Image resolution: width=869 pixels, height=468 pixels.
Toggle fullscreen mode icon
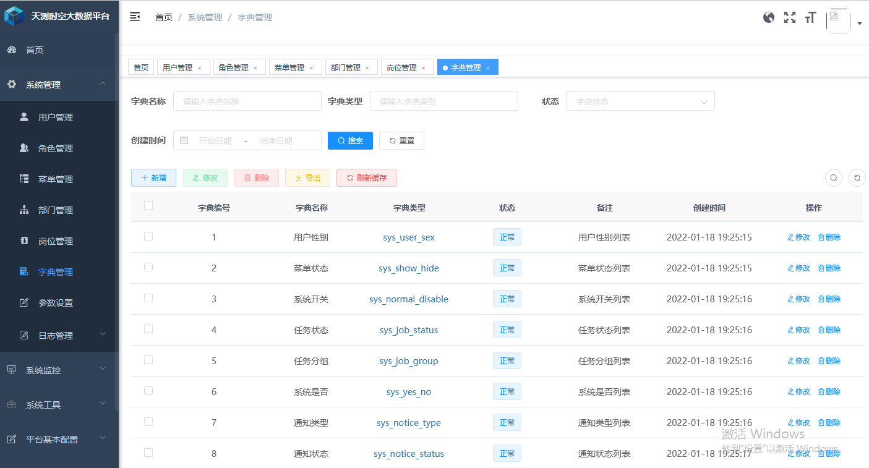point(790,17)
